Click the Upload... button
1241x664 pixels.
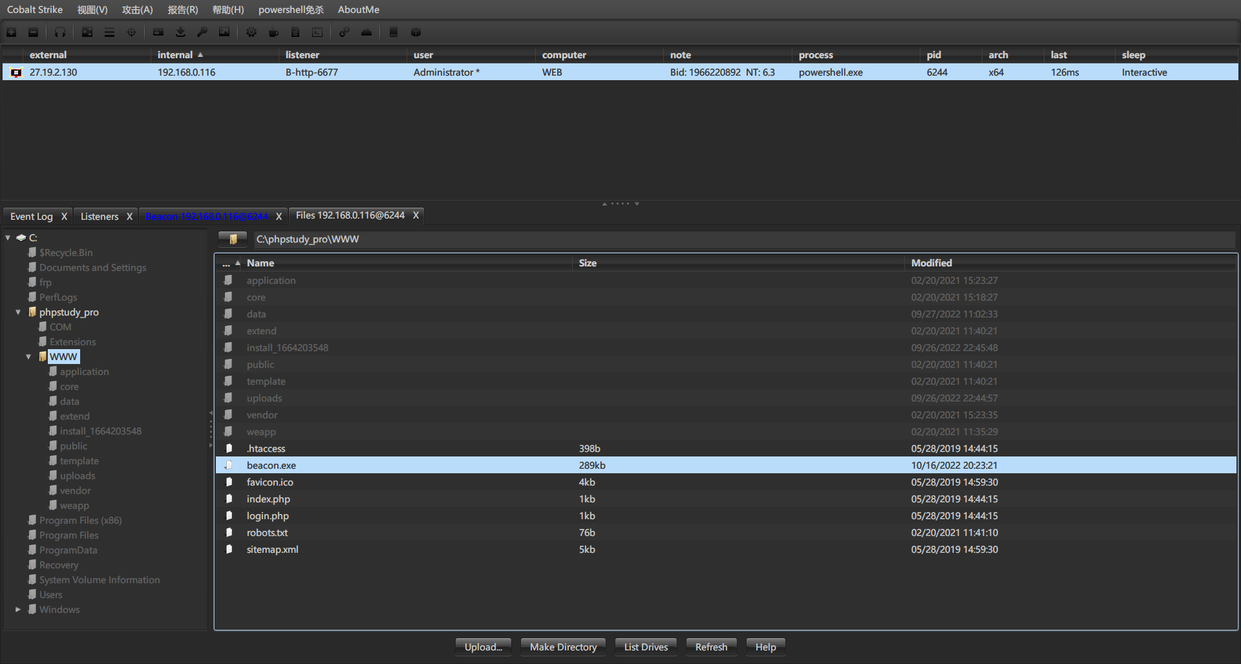(x=483, y=647)
